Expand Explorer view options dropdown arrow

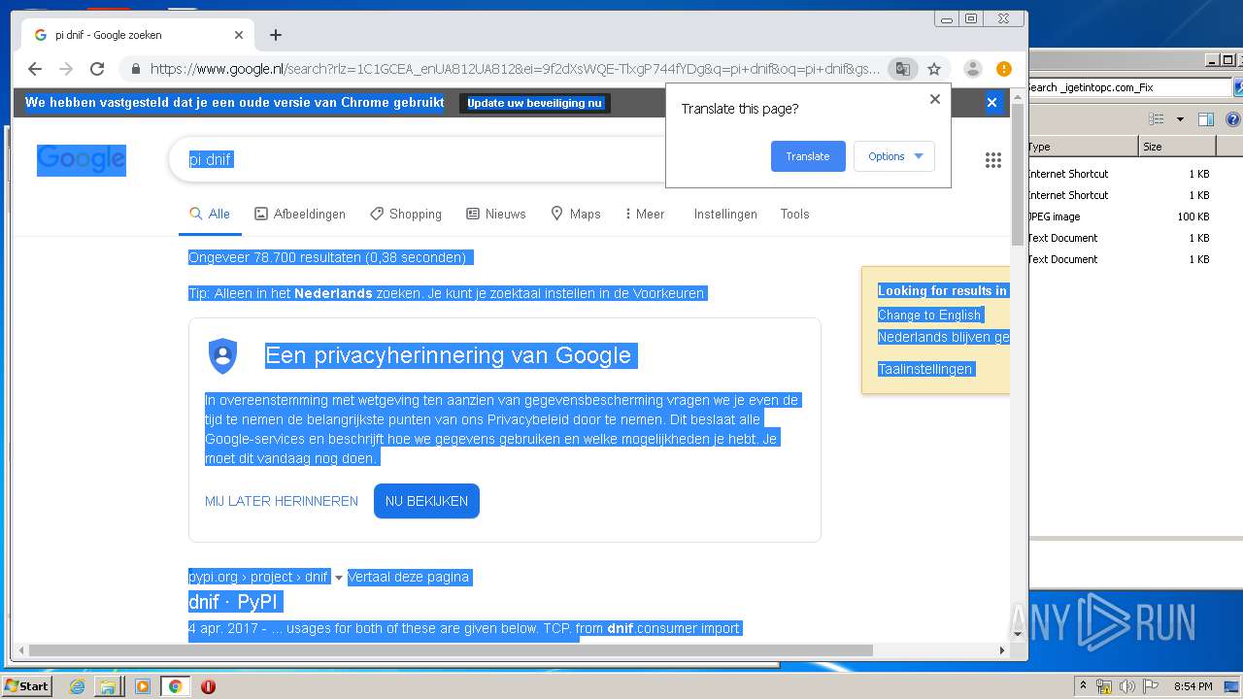[1180, 119]
